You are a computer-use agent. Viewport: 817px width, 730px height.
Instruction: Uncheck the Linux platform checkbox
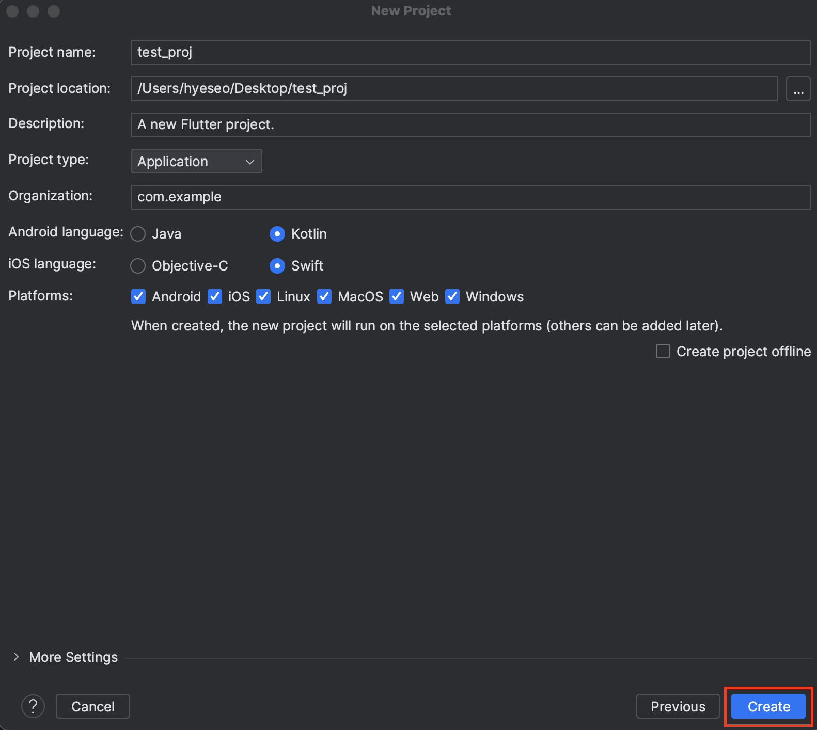(263, 296)
